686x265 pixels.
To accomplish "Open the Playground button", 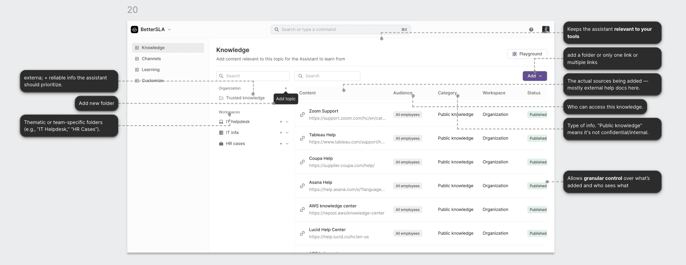I will click(x=527, y=54).
